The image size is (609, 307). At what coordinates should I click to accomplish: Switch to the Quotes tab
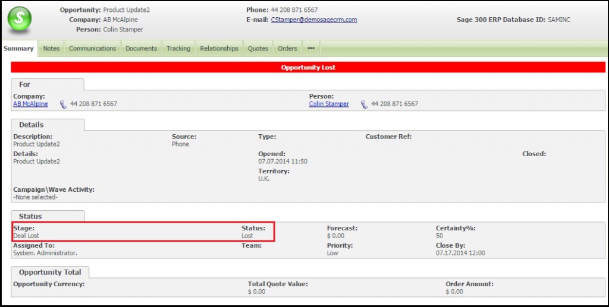point(258,49)
